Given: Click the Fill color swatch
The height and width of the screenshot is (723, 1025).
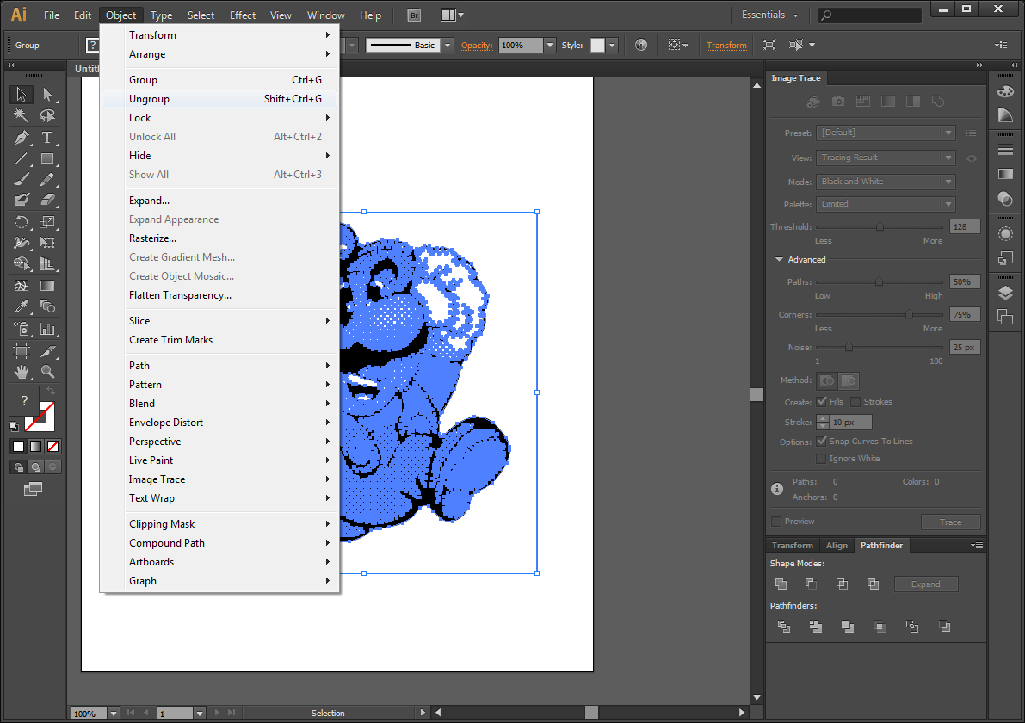Looking at the screenshot, I should pos(23,400).
